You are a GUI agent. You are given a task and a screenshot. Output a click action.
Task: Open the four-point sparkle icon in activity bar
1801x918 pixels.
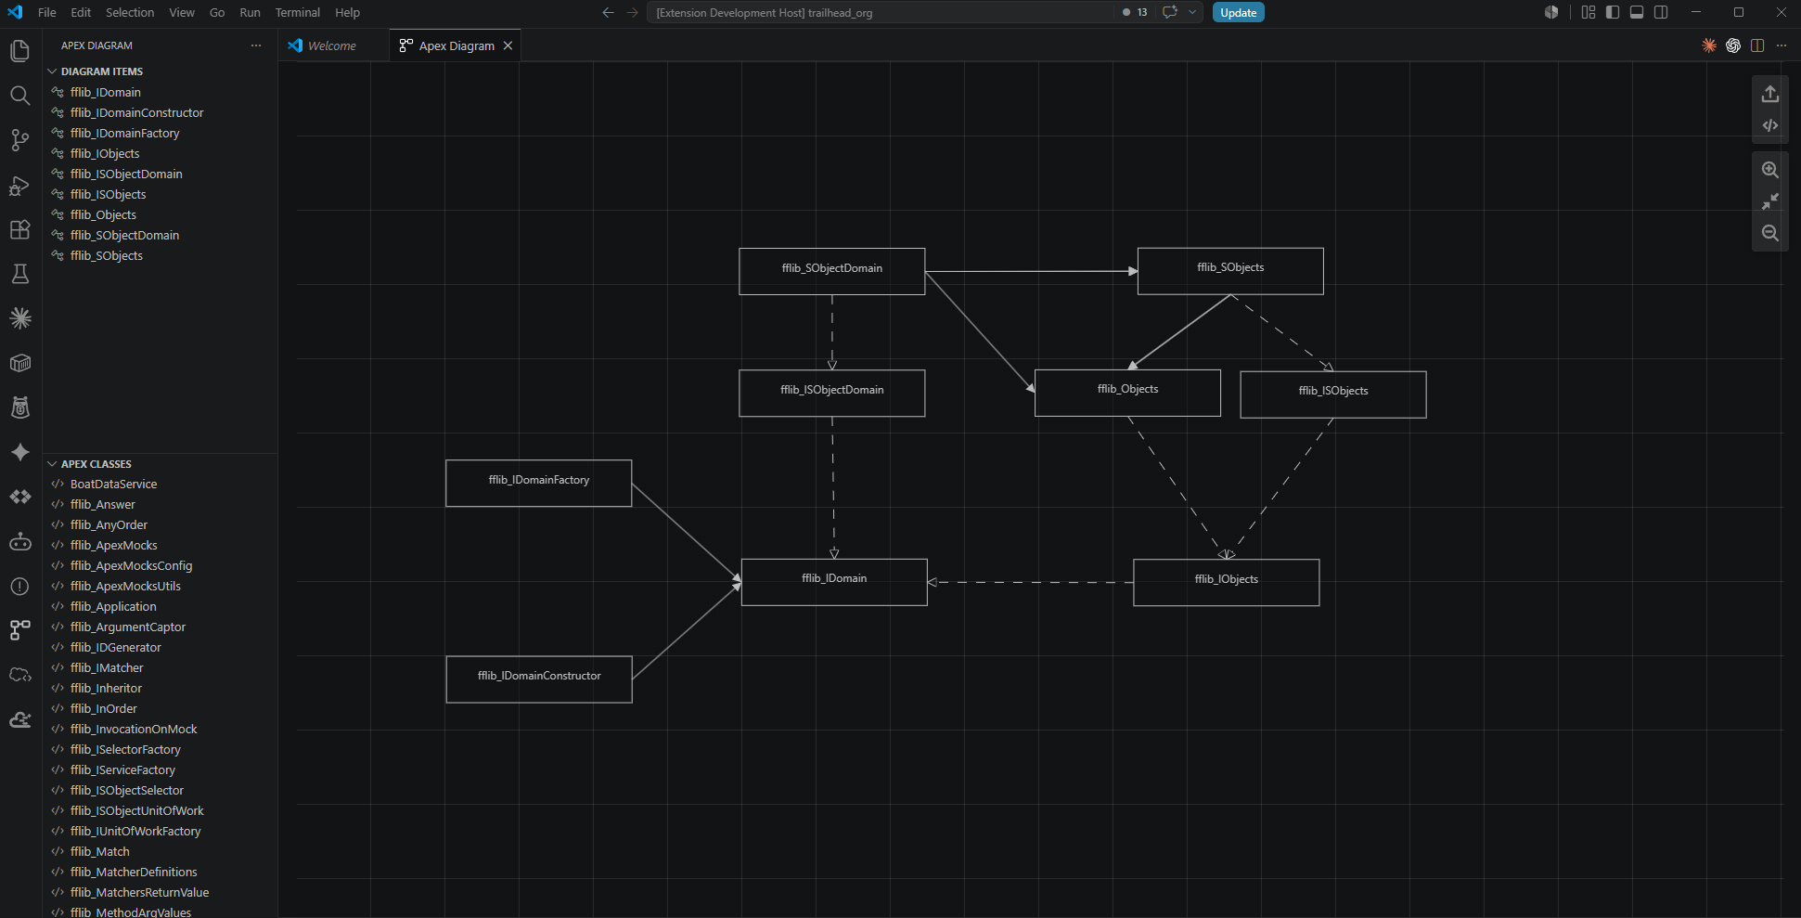click(x=19, y=452)
